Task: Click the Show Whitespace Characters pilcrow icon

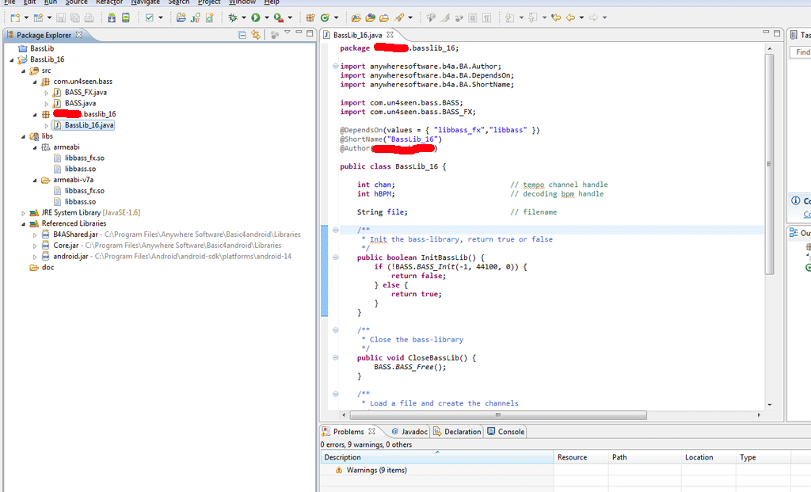Action: click(487, 18)
